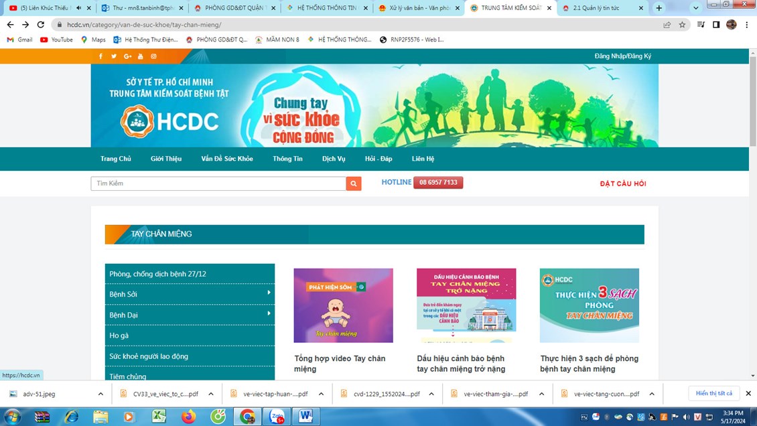Image resolution: width=757 pixels, height=426 pixels.
Task: Open the Vấn Đề Sức Khỏe menu
Action: (x=227, y=159)
